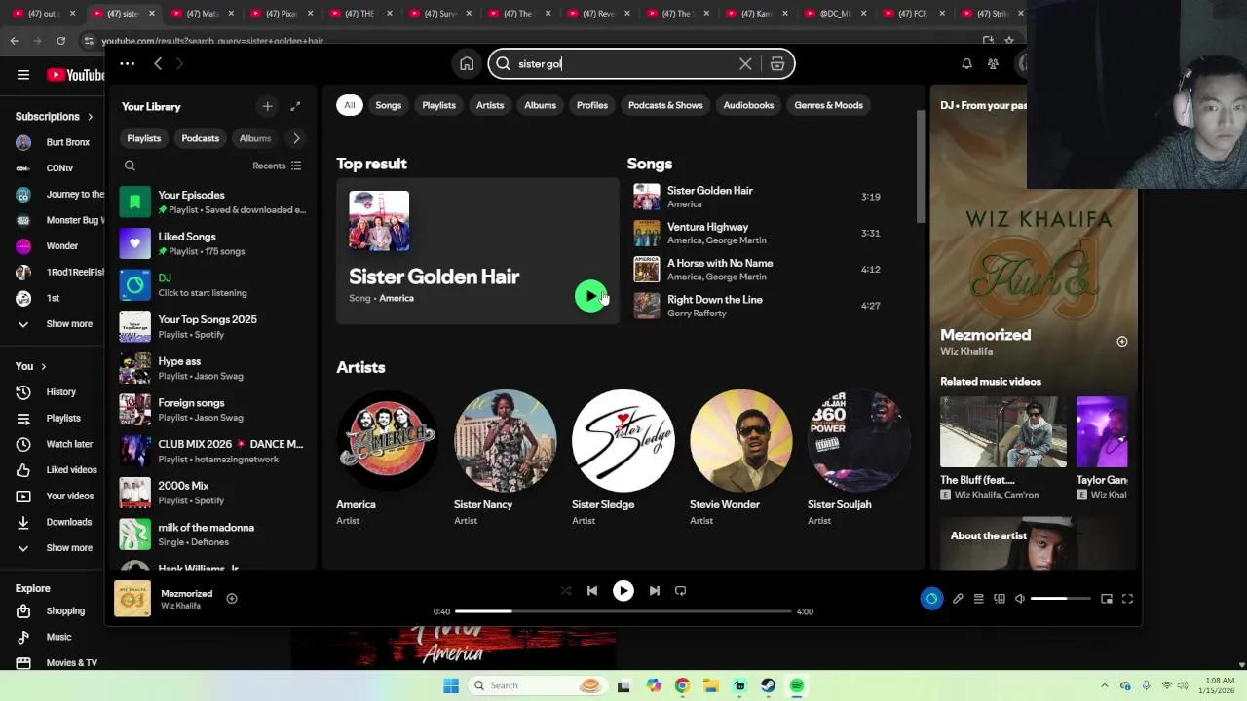Adjust the volume slider
1247x701 pixels.
tap(1060, 599)
